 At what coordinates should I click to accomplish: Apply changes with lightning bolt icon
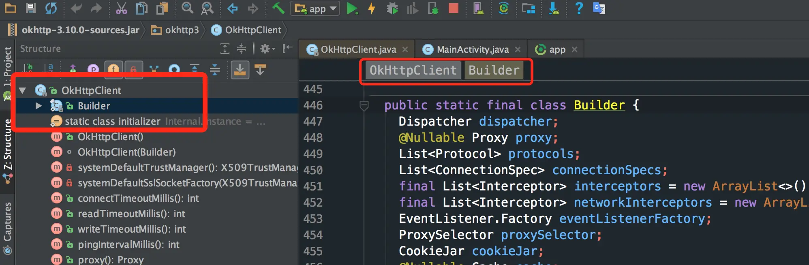coord(372,8)
